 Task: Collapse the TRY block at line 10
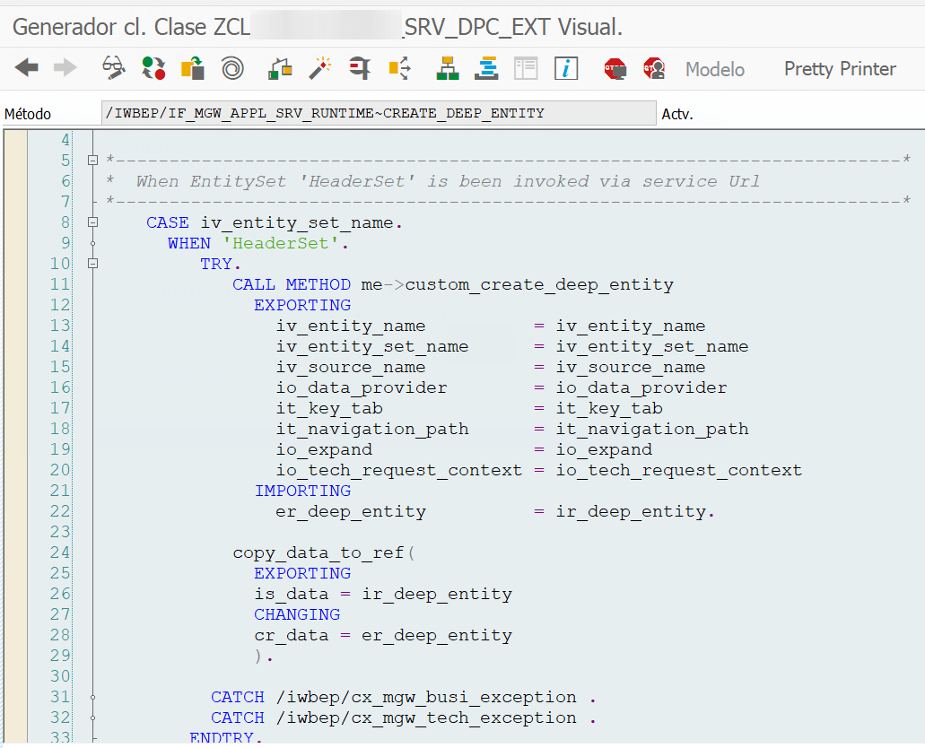(92, 264)
